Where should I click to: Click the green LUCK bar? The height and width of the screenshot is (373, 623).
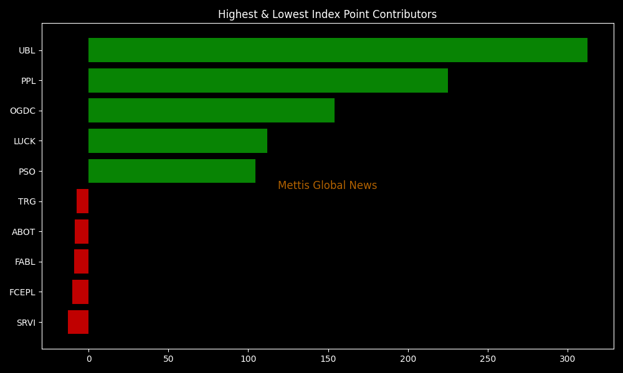point(178,140)
